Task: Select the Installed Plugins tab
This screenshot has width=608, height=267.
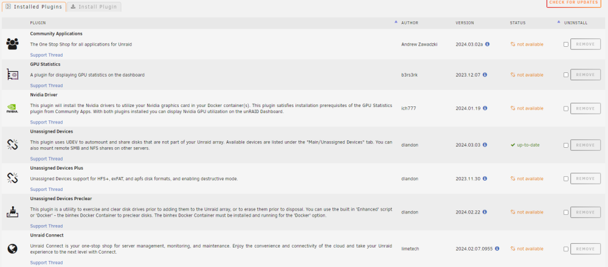Action: coord(33,7)
